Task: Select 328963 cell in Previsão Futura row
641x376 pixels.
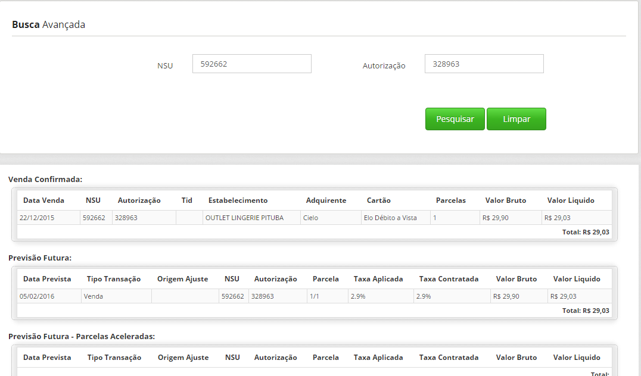Action: [278, 296]
